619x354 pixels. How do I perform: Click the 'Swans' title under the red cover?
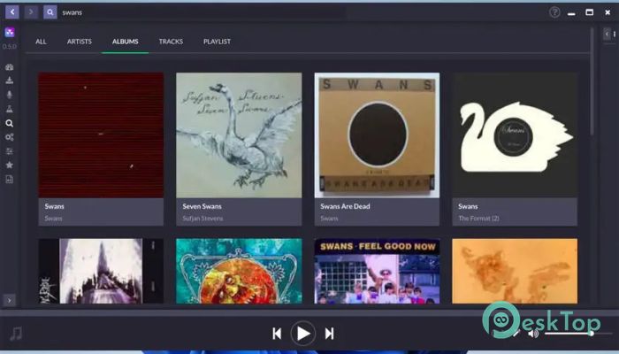[55, 206]
